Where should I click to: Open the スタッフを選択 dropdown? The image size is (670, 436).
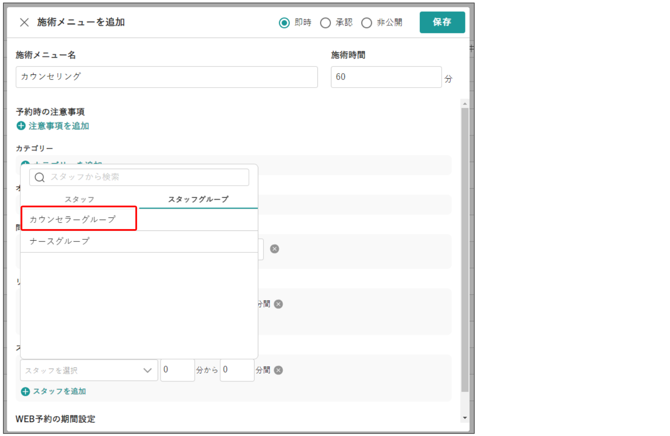[89, 370]
